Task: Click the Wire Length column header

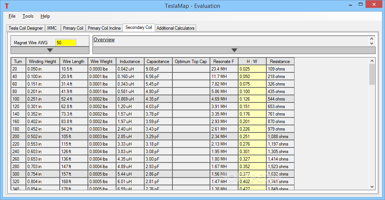Action: pyautogui.click(x=74, y=61)
